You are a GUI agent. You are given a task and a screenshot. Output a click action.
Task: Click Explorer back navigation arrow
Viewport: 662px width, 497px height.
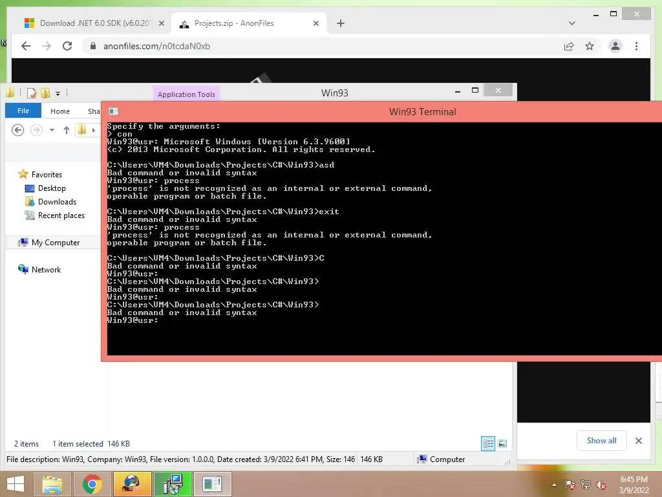17,129
